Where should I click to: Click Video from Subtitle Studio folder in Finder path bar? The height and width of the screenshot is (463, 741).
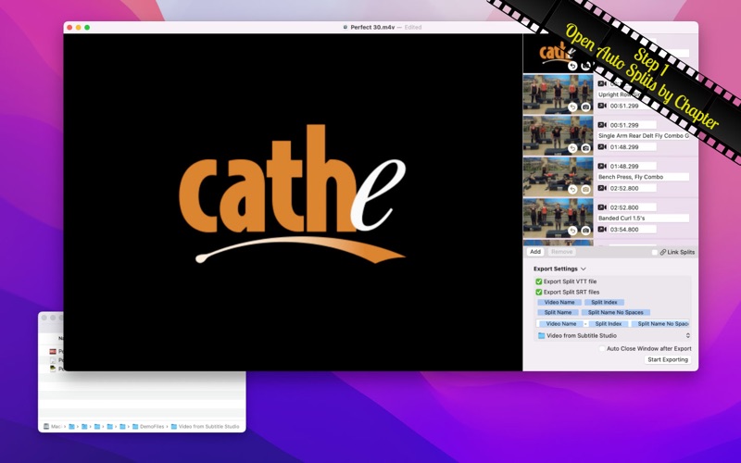tap(205, 426)
